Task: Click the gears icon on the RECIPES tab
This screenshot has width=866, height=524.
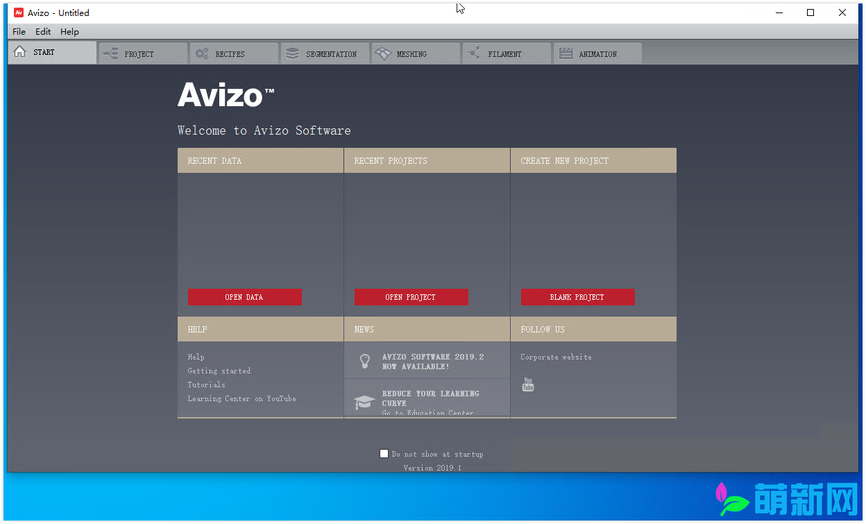Action: point(202,53)
